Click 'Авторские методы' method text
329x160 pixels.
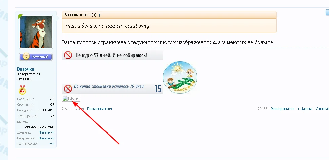point(40,127)
